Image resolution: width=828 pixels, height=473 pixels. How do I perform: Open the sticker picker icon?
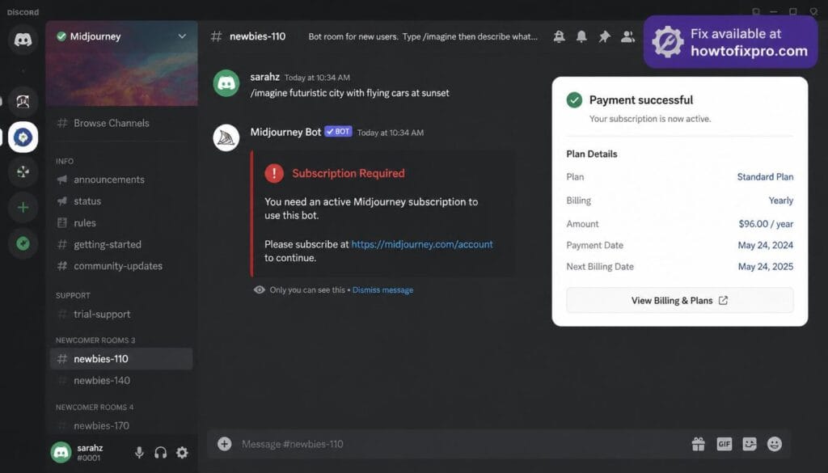[x=750, y=444]
